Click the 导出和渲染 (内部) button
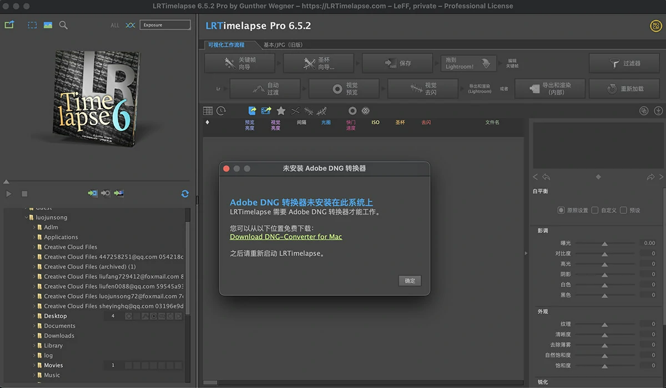The height and width of the screenshot is (388, 666). (x=549, y=89)
